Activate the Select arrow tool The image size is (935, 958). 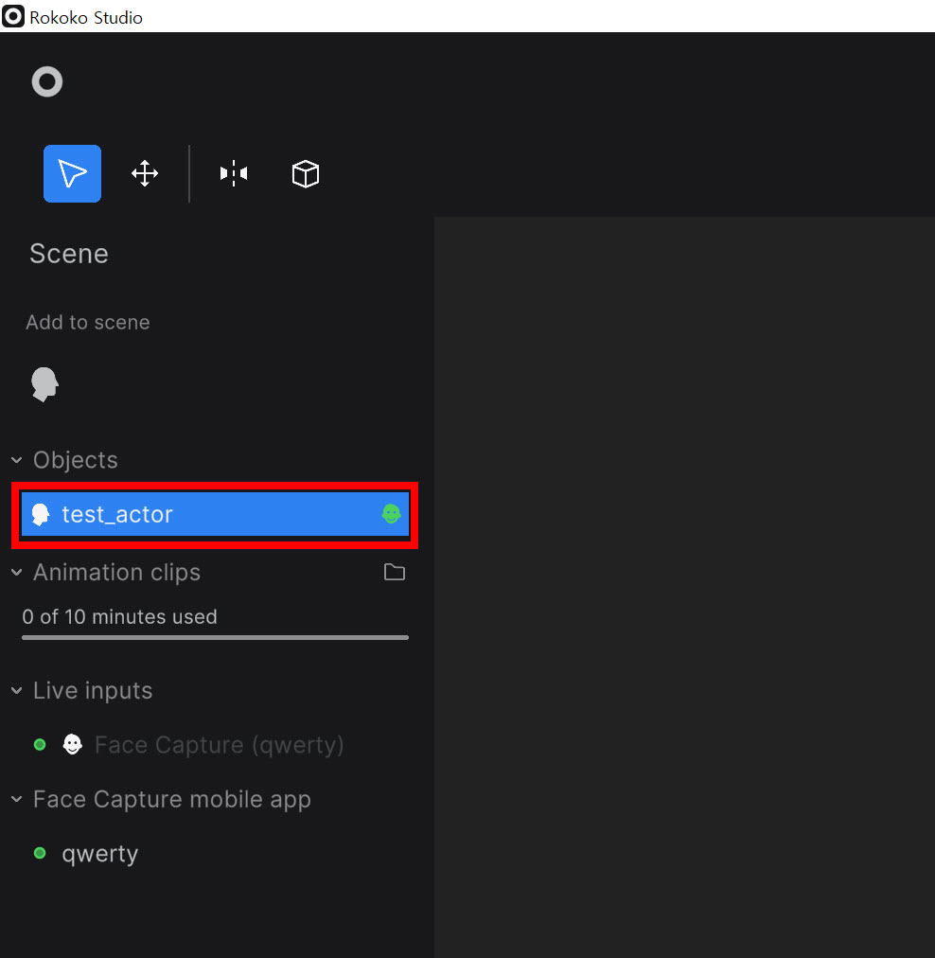click(x=72, y=173)
